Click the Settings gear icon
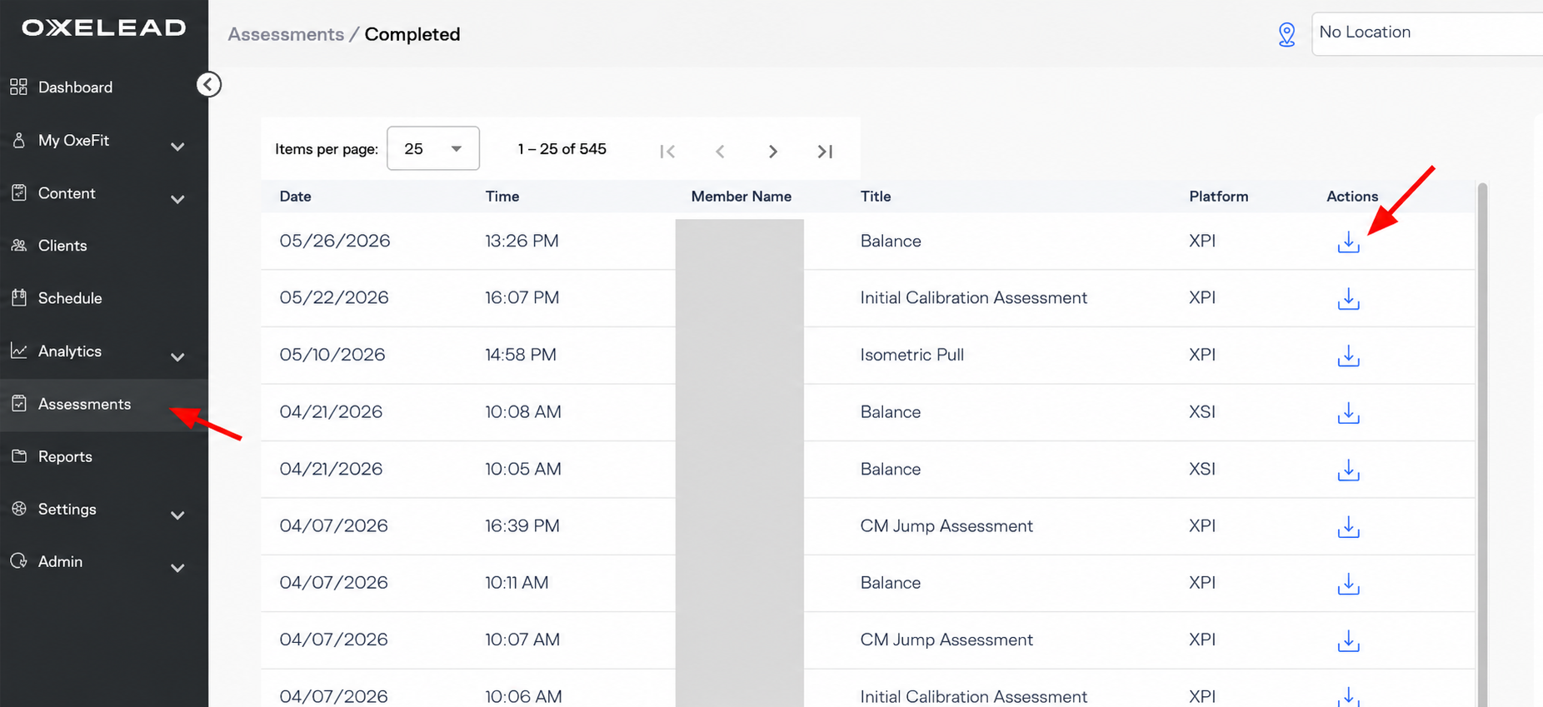Viewport: 1543px width, 707px height. [x=18, y=508]
